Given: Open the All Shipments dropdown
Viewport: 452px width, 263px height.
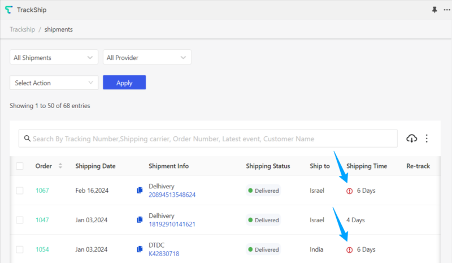Looking at the screenshot, I should 54,57.
